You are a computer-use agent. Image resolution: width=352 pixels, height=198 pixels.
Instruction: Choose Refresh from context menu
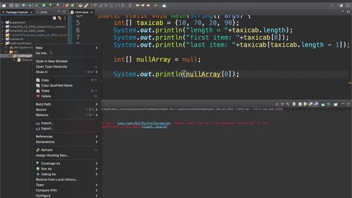pos(67,150)
